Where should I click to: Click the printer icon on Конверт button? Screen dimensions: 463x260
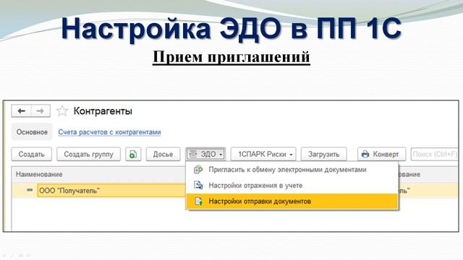pyautogui.click(x=365, y=154)
